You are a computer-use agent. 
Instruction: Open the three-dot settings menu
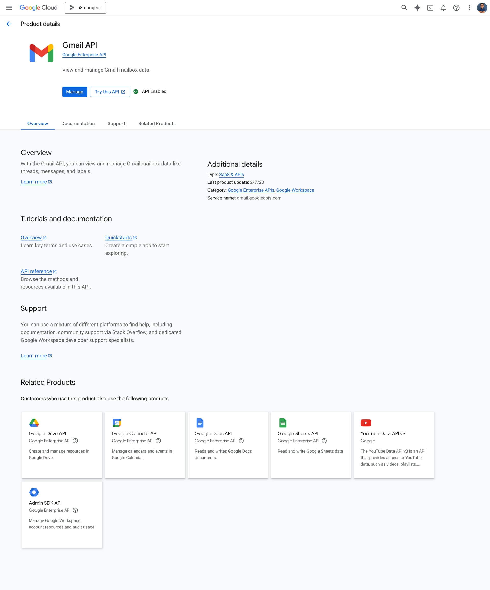(469, 8)
